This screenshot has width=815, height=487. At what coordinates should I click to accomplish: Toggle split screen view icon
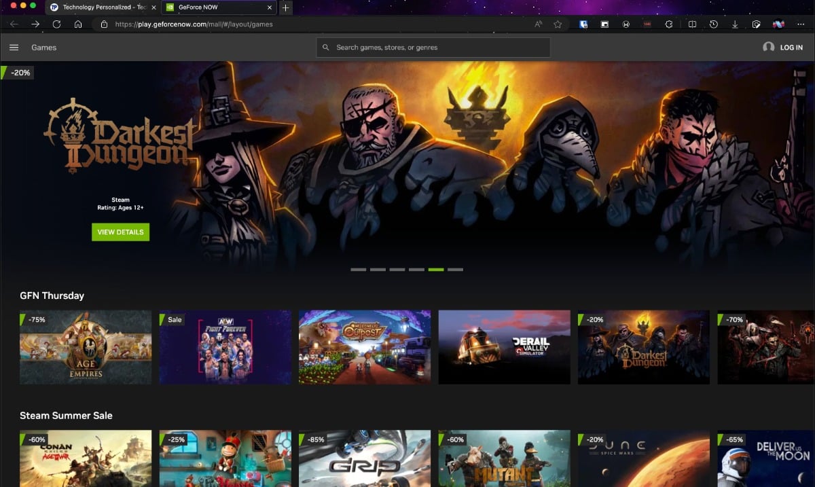click(x=692, y=24)
